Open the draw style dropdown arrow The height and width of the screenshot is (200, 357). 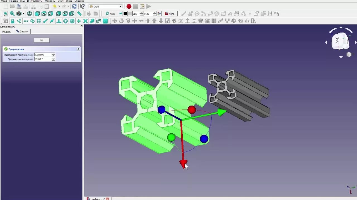pos(23,14)
